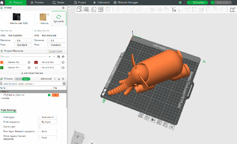
Task: Click the Add object cube icon
Action: click(x=79, y=9)
